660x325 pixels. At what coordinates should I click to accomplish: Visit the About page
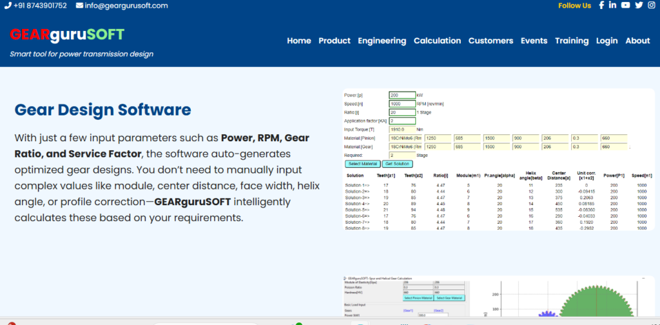click(637, 41)
